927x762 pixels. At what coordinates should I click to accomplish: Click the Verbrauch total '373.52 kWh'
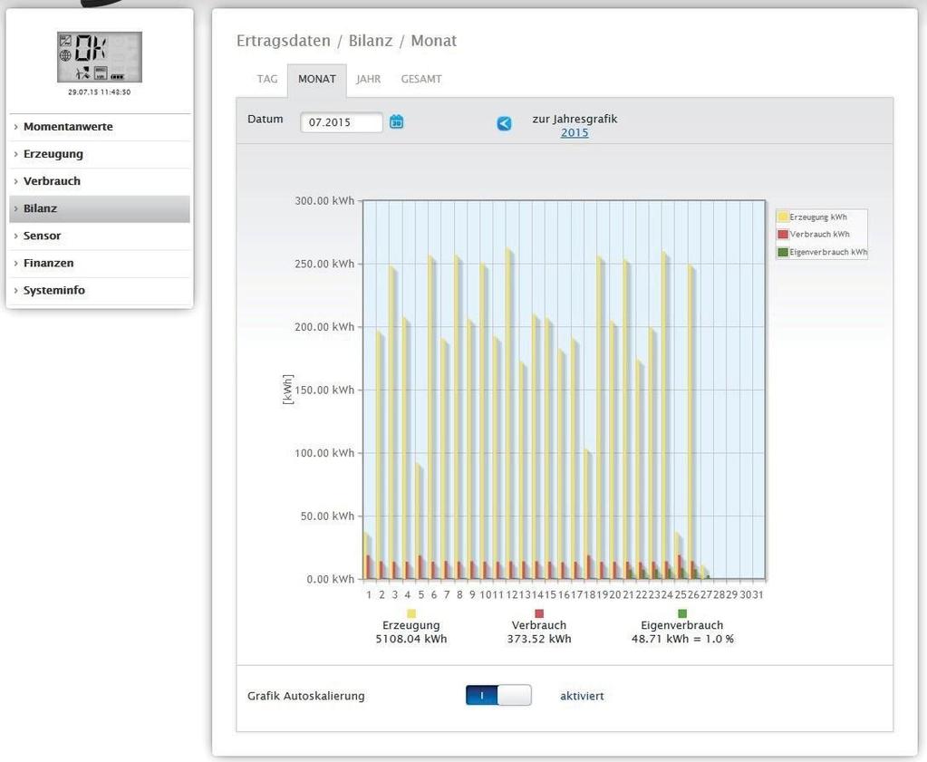coord(539,639)
